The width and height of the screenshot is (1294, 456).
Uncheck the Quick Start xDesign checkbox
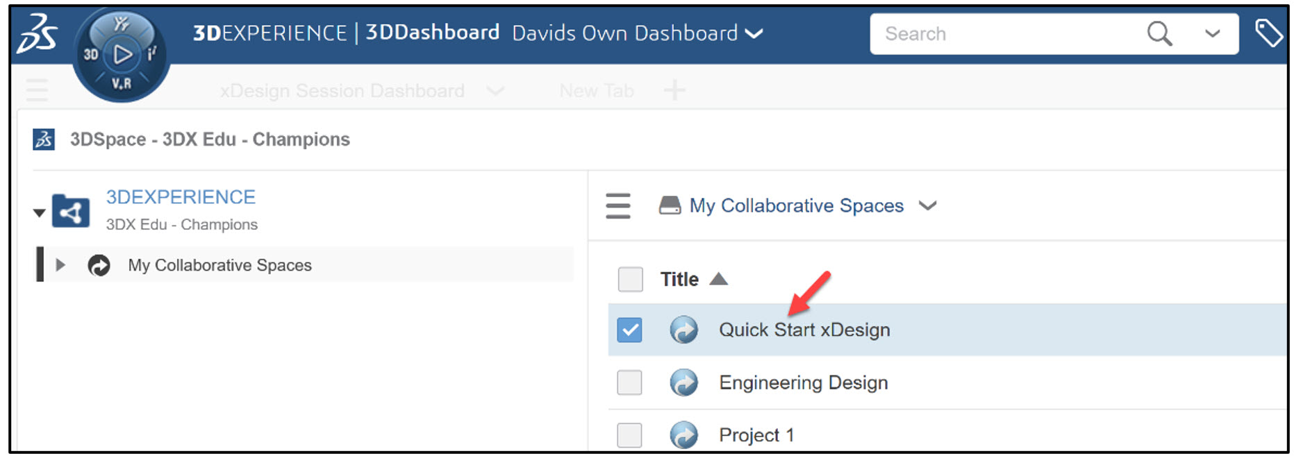click(x=630, y=330)
